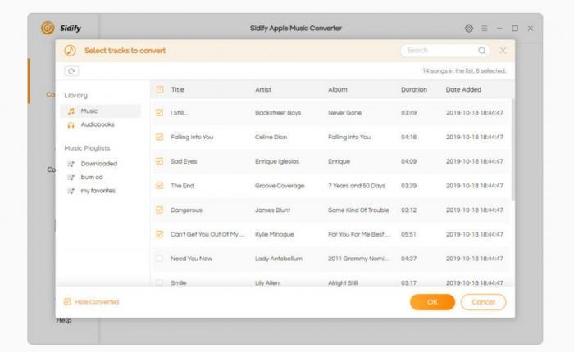Close the Select tracks dialog

[503, 51]
